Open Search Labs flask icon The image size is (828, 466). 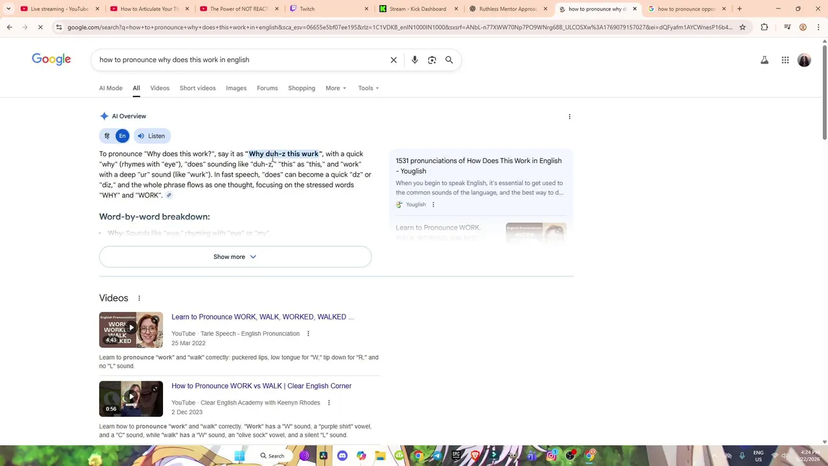[764, 60]
